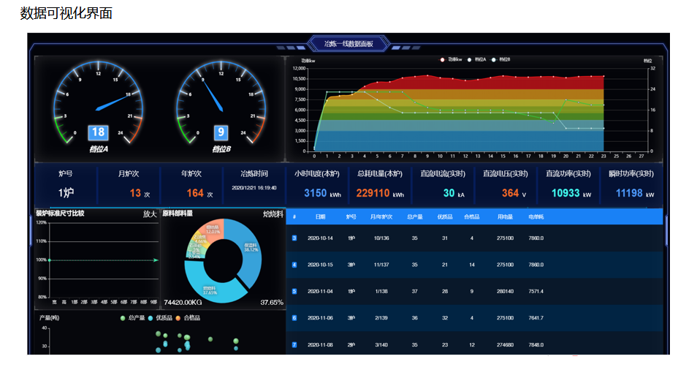Screen dimensions: 697x389
Task: Select date cell 2020-10-14
Action: coord(320,238)
